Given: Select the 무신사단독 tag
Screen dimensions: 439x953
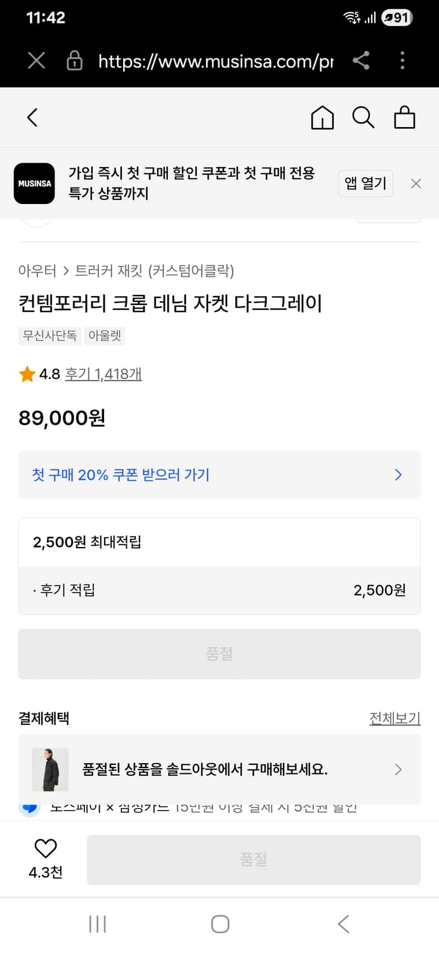Looking at the screenshot, I should pos(49,337).
